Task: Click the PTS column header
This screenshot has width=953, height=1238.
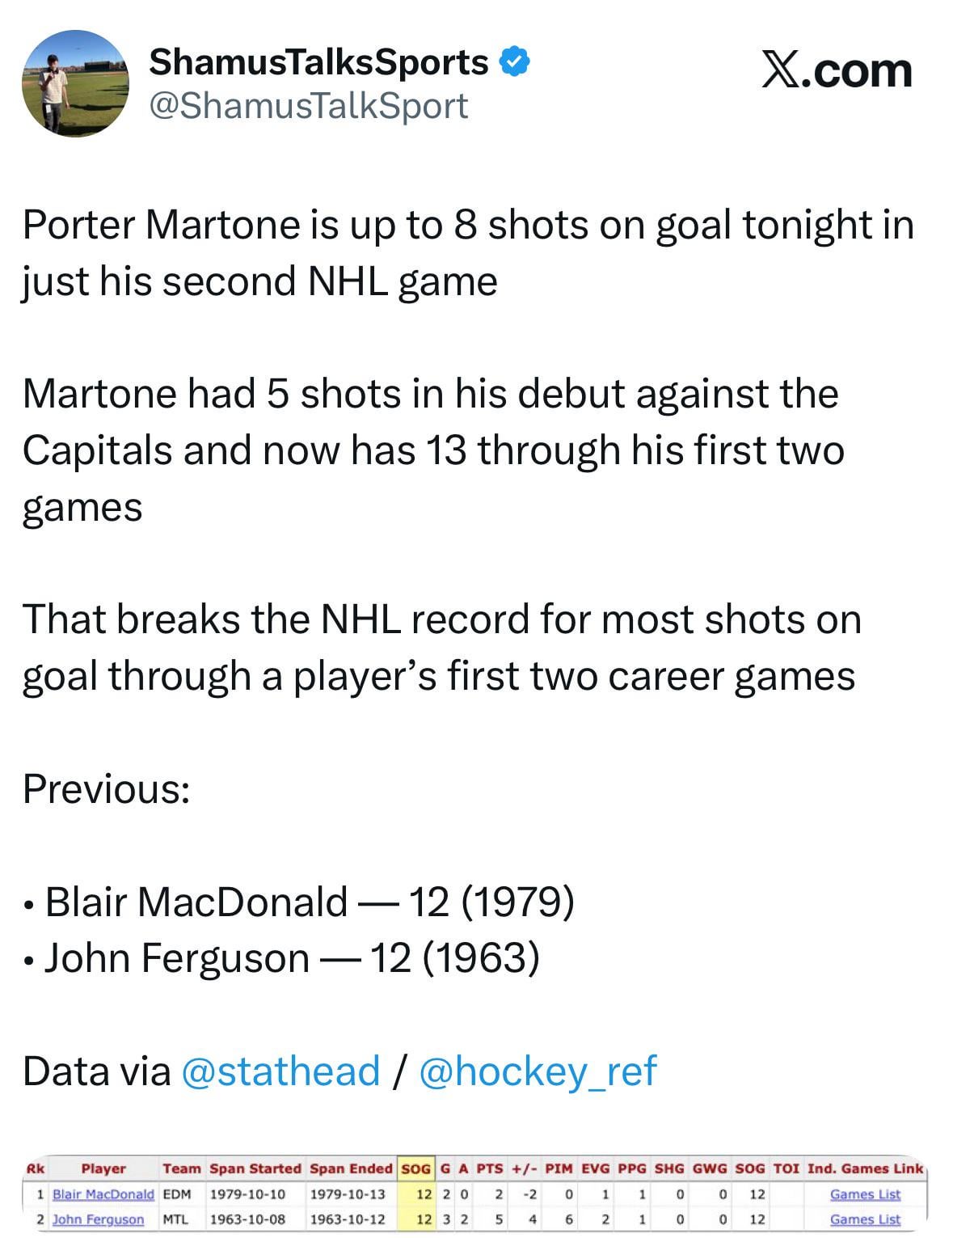Action: pyautogui.click(x=489, y=1168)
